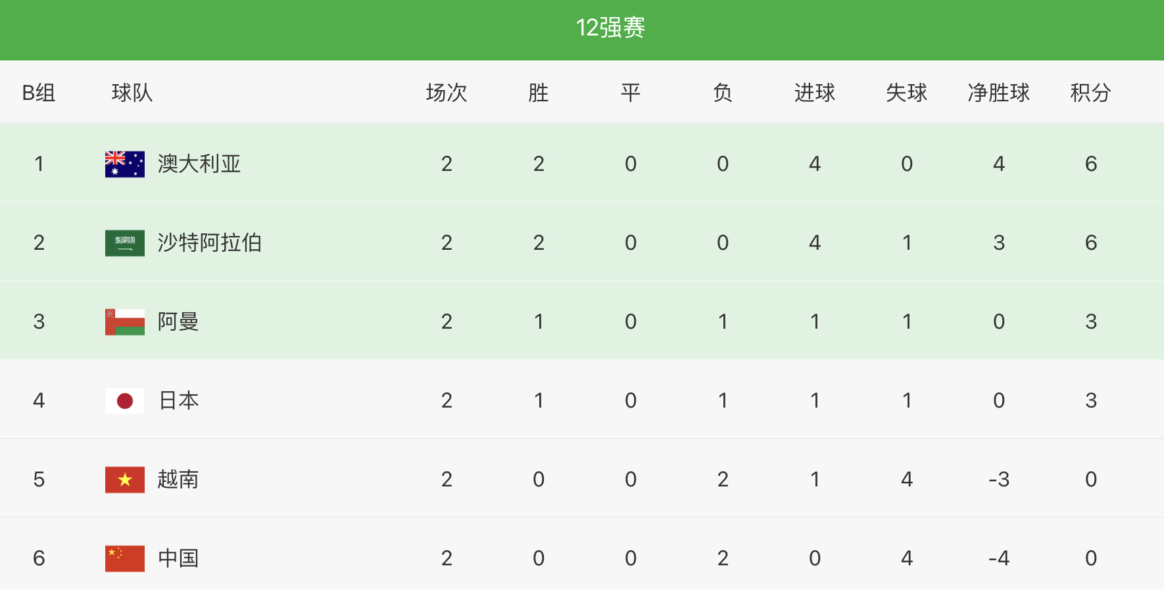Click the 净胜球 column header
This screenshot has width=1164, height=589.
(x=998, y=93)
